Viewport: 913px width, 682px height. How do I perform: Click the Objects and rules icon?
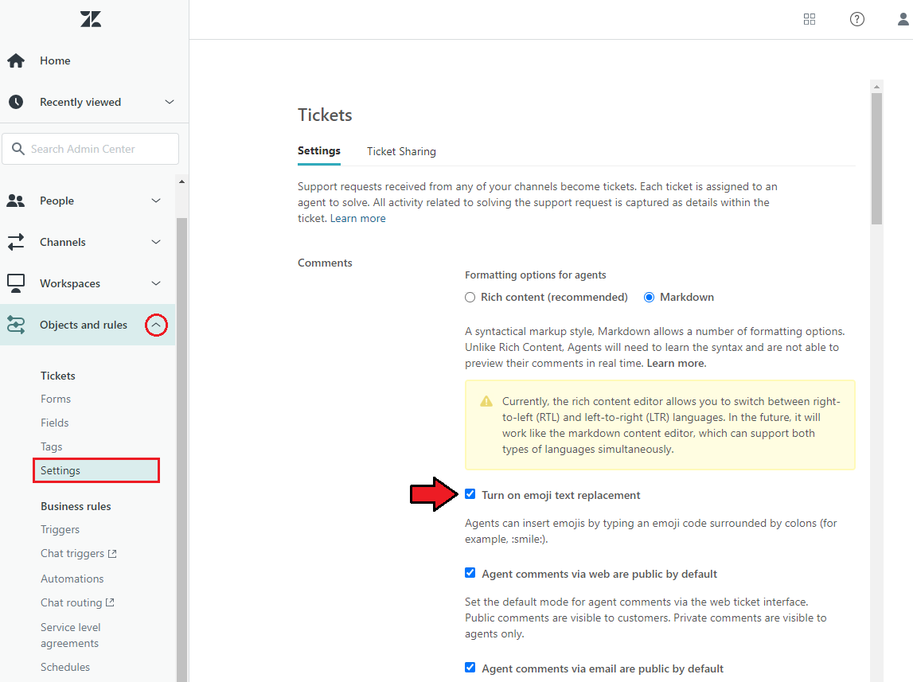[x=16, y=325]
